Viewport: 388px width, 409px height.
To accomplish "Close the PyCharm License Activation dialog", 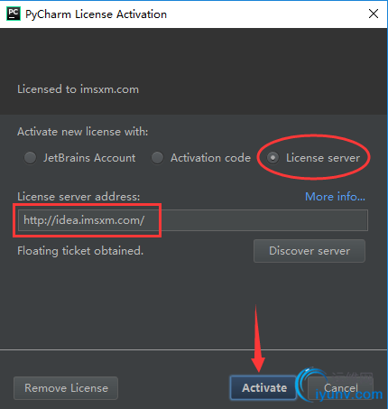I will pos(374,14).
